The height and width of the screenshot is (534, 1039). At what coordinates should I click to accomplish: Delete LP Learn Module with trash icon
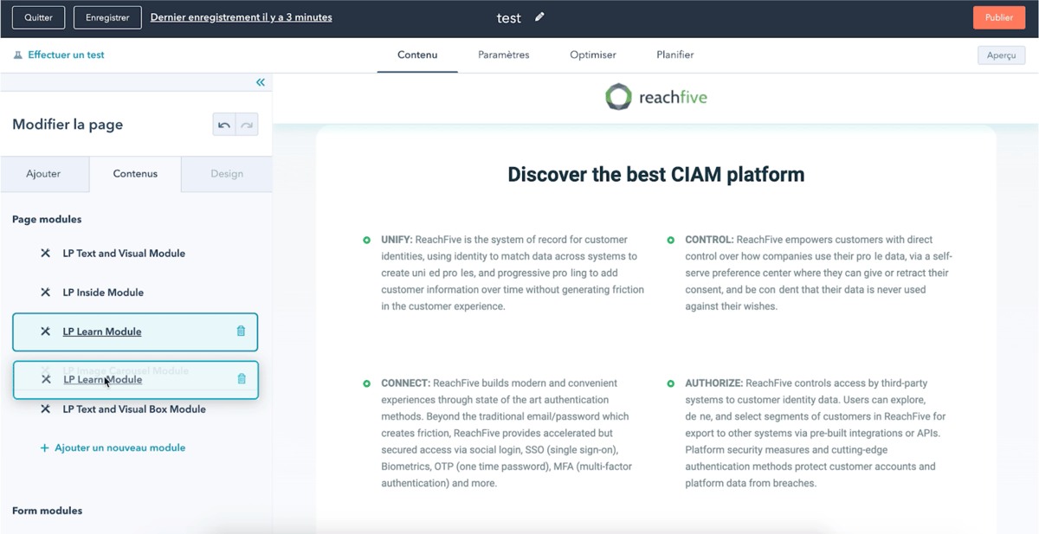(x=241, y=331)
